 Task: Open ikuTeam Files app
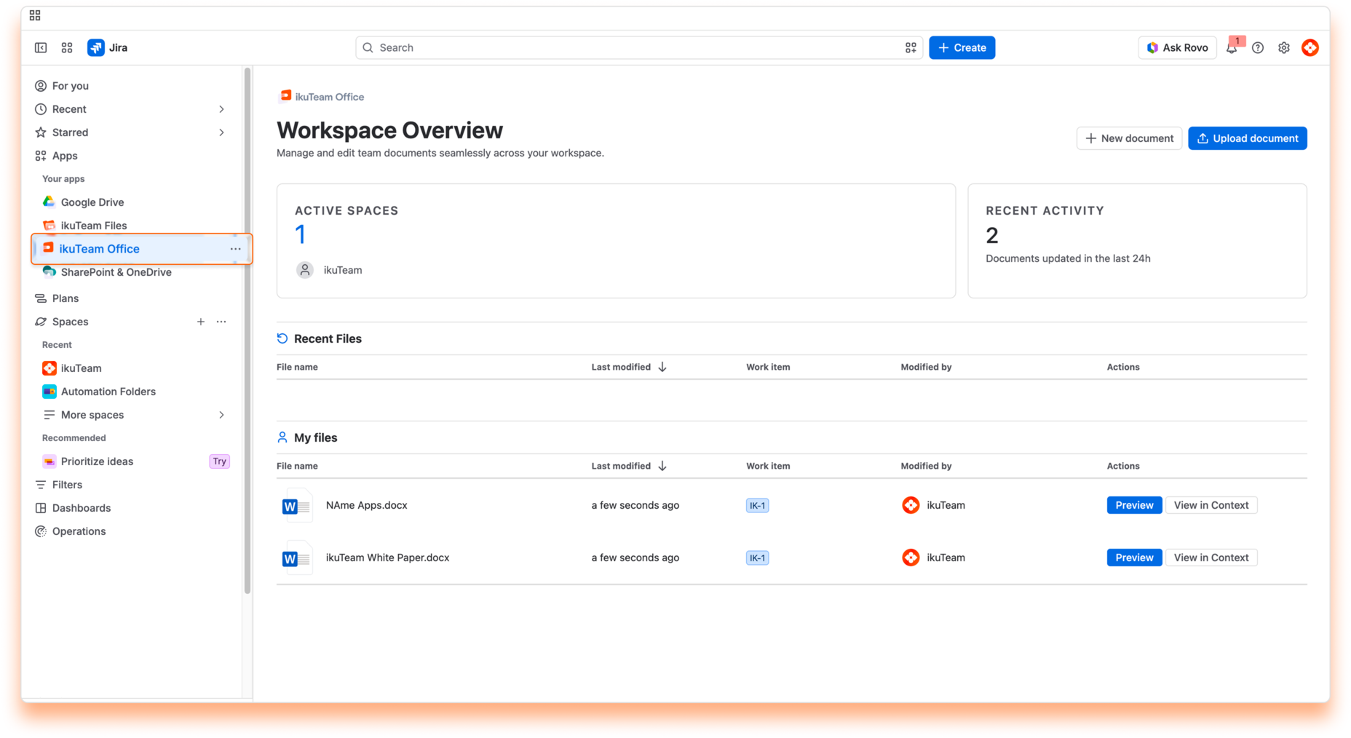tap(94, 225)
